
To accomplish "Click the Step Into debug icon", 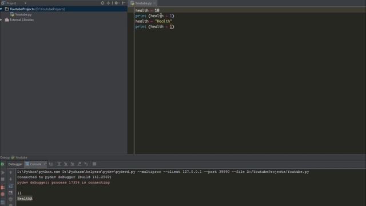I will pos(66,164).
